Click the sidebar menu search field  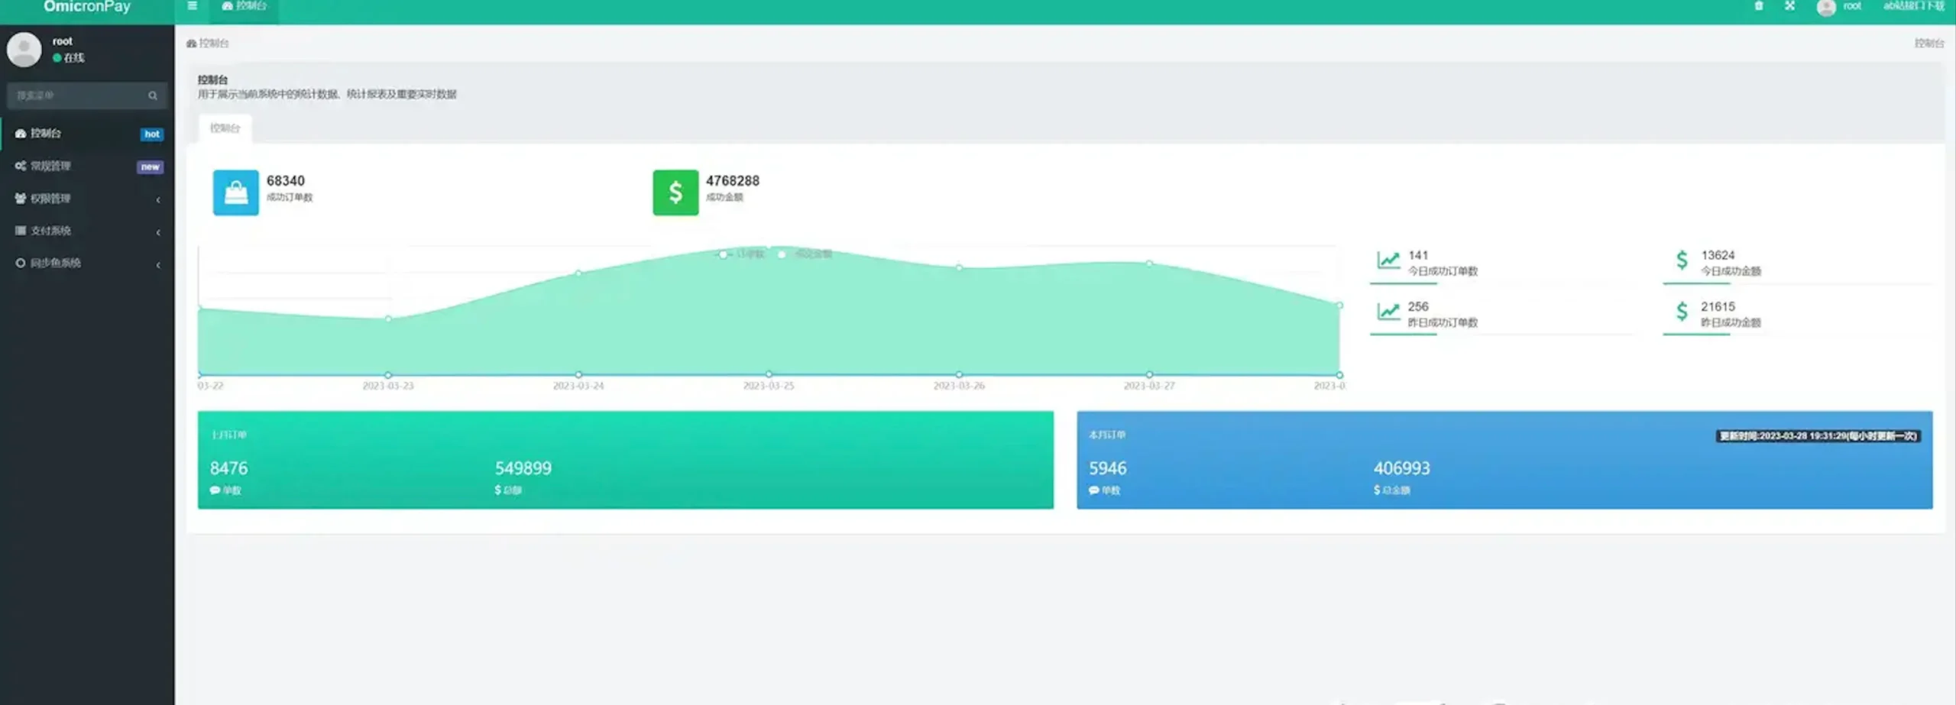coord(76,95)
